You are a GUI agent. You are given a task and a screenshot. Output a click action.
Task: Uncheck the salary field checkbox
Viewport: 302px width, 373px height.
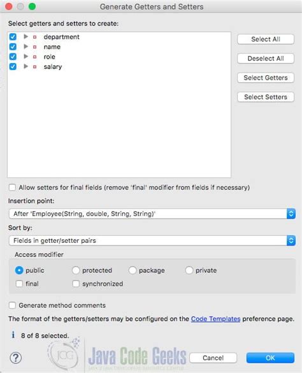tap(13, 66)
